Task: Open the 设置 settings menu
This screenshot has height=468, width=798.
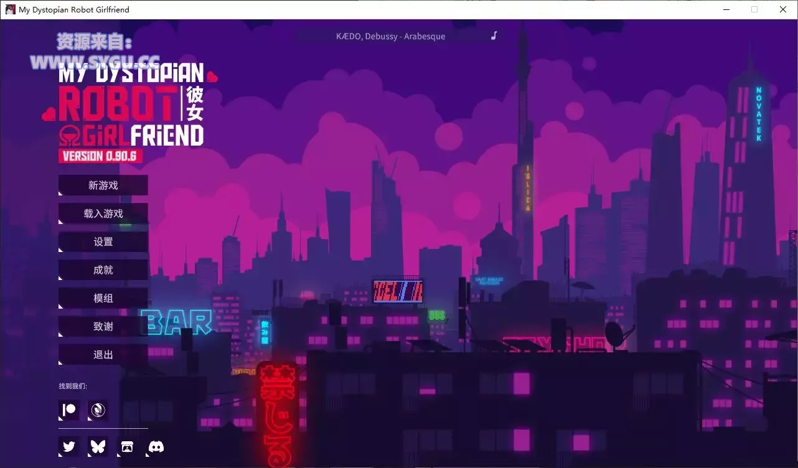Action: tap(103, 242)
